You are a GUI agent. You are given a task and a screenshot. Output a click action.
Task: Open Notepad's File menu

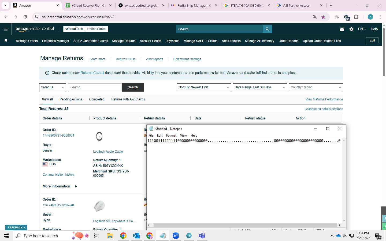tap(151, 135)
